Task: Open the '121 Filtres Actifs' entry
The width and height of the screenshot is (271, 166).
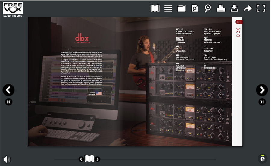Action: point(209,49)
